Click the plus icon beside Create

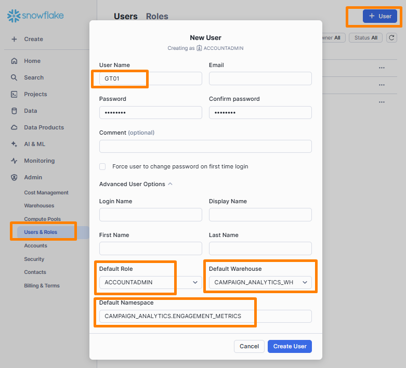(14, 39)
